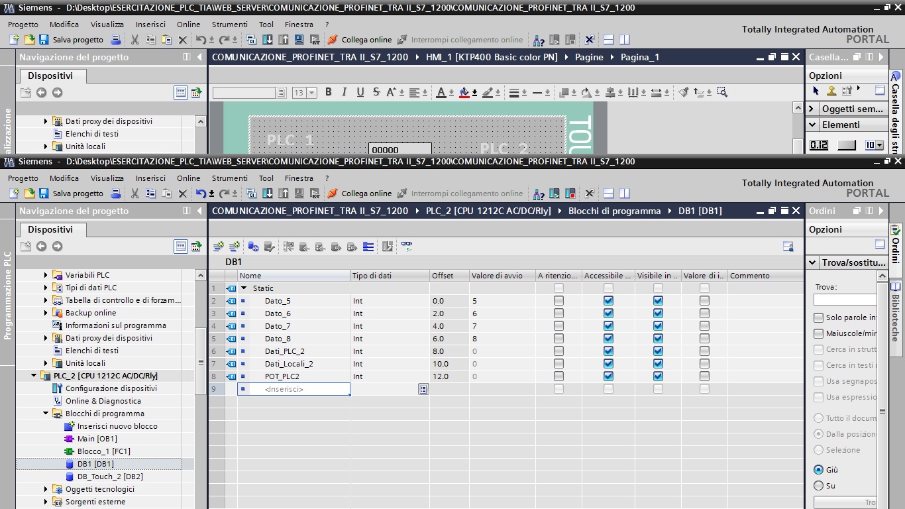Click Italic button in HMI editor toolbar
The width and height of the screenshot is (905, 509).
tap(344, 92)
